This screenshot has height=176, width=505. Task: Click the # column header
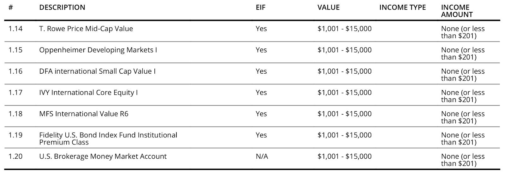click(x=11, y=8)
